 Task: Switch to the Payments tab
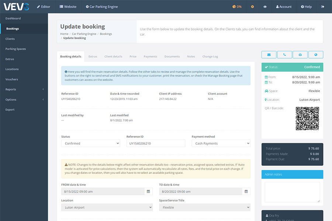(151, 56)
